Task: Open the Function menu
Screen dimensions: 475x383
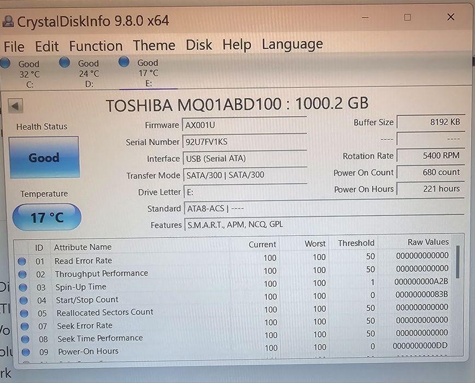Action: tap(96, 46)
